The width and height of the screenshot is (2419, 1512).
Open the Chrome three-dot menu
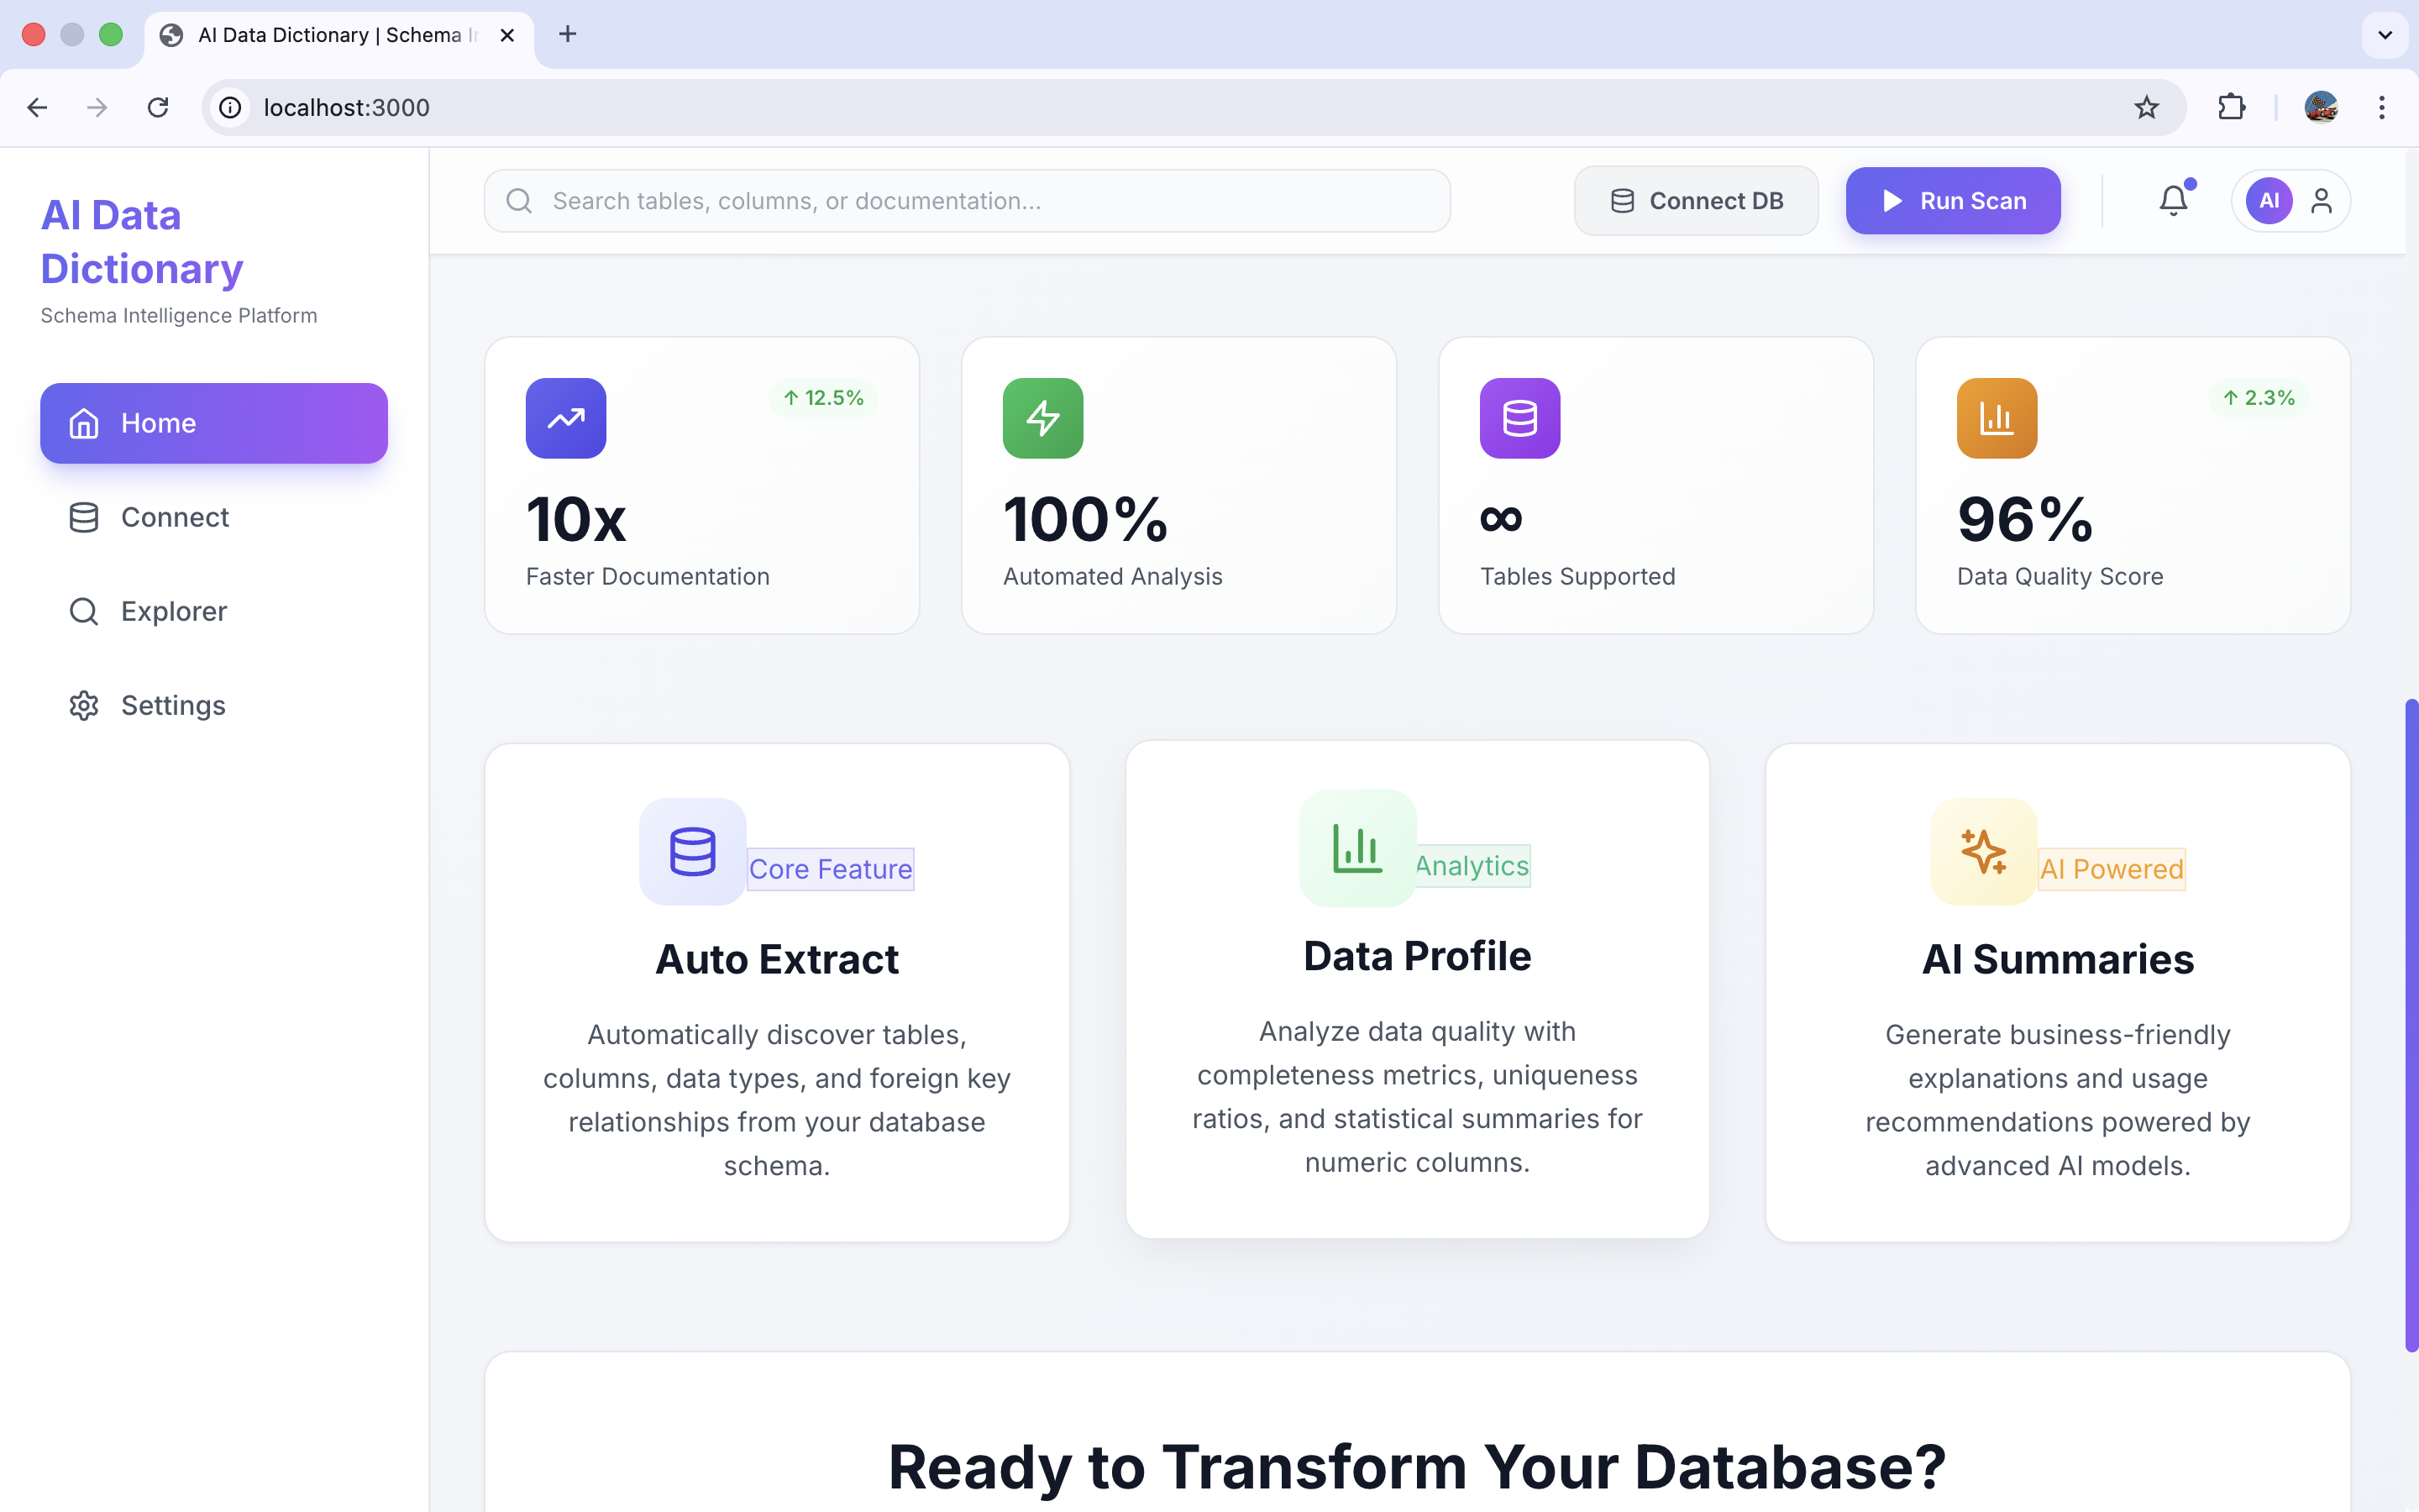tap(2382, 107)
